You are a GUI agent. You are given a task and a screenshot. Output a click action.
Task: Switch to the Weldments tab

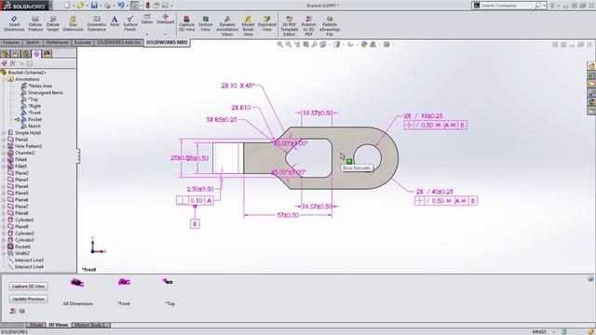[57, 43]
